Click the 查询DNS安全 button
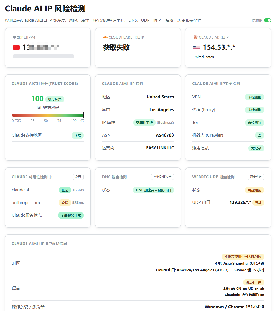 162,177
